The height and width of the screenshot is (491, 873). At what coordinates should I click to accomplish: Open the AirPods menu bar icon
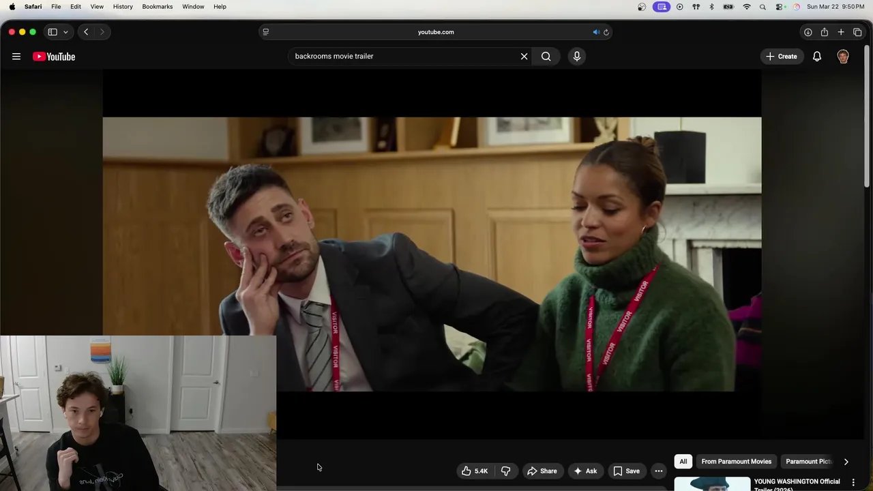(x=696, y=7)
